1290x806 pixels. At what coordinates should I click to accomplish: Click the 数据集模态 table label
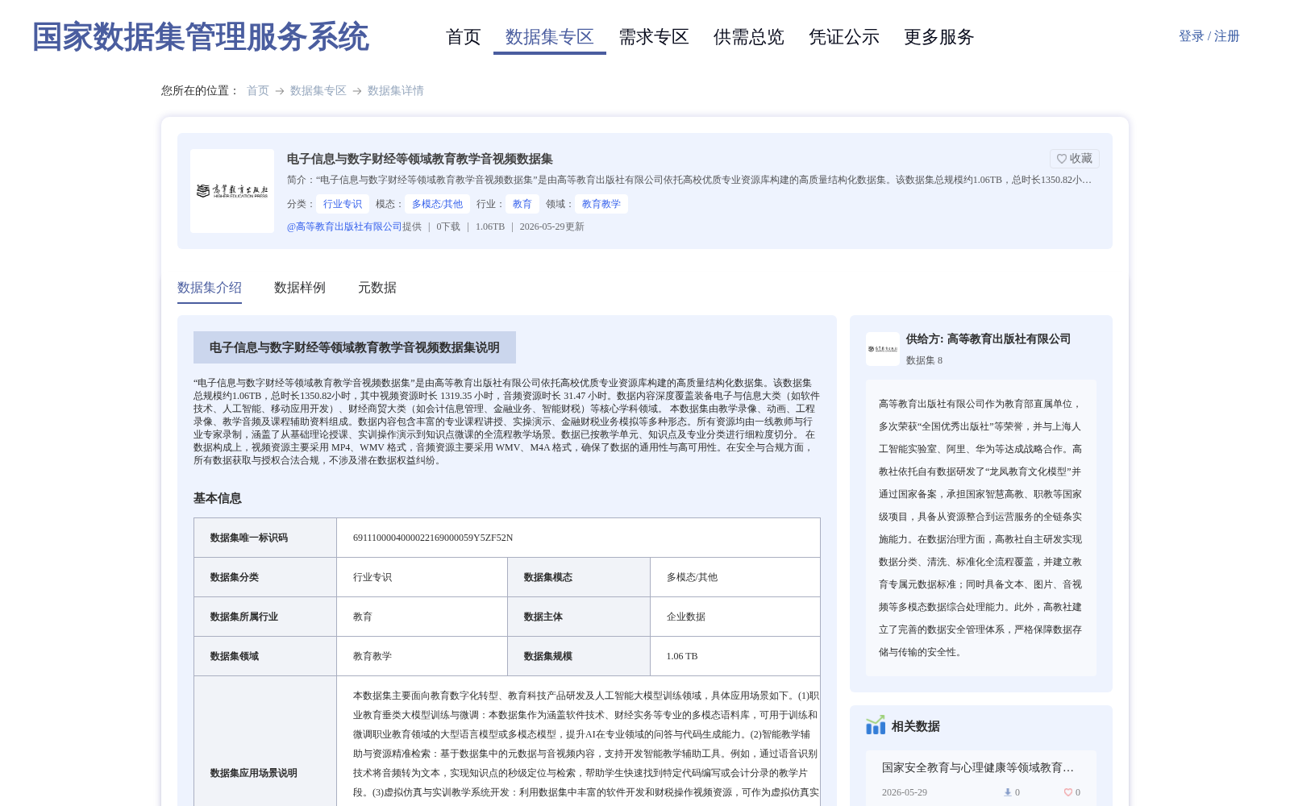click(x=548, y=577)
